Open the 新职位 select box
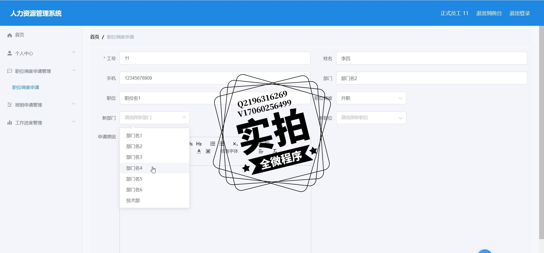 click(x=371, y=118)
